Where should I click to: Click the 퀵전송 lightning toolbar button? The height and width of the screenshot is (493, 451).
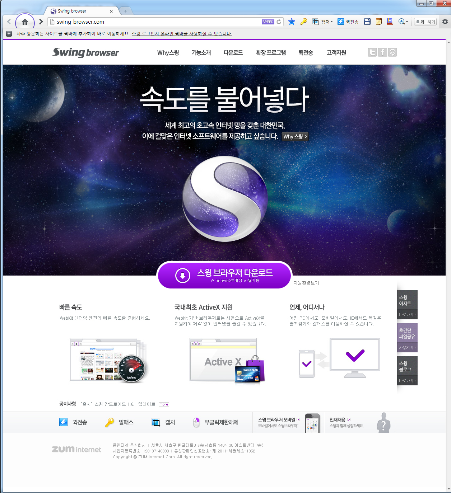click(x=348, y=22)
